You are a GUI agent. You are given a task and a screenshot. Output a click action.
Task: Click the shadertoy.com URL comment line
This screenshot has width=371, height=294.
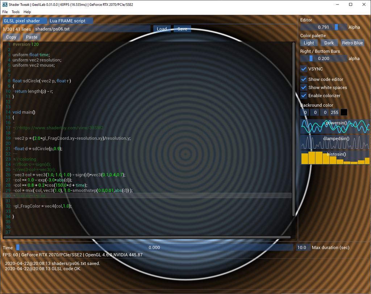(59, 128)
